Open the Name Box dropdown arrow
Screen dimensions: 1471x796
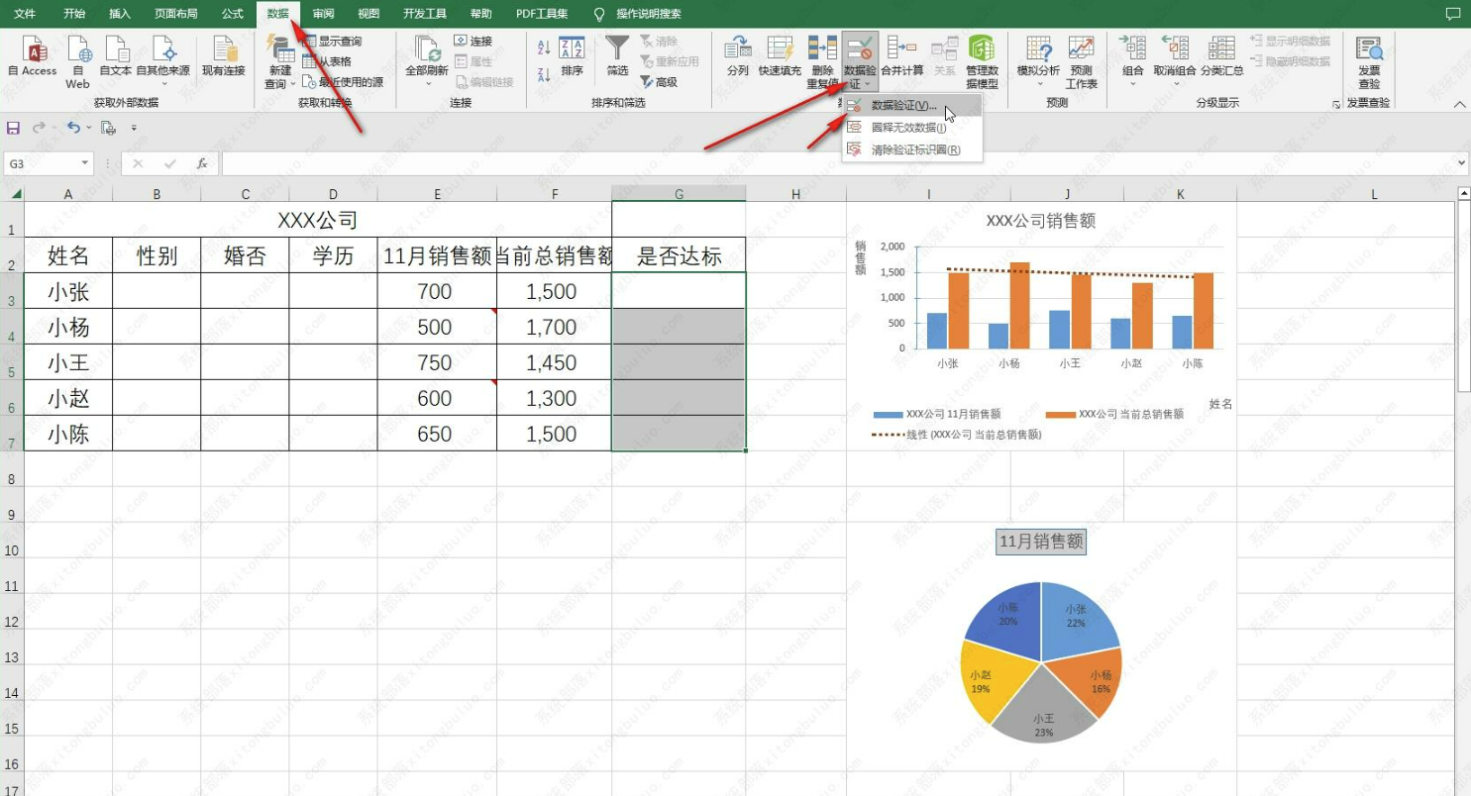tap(85, 163)
